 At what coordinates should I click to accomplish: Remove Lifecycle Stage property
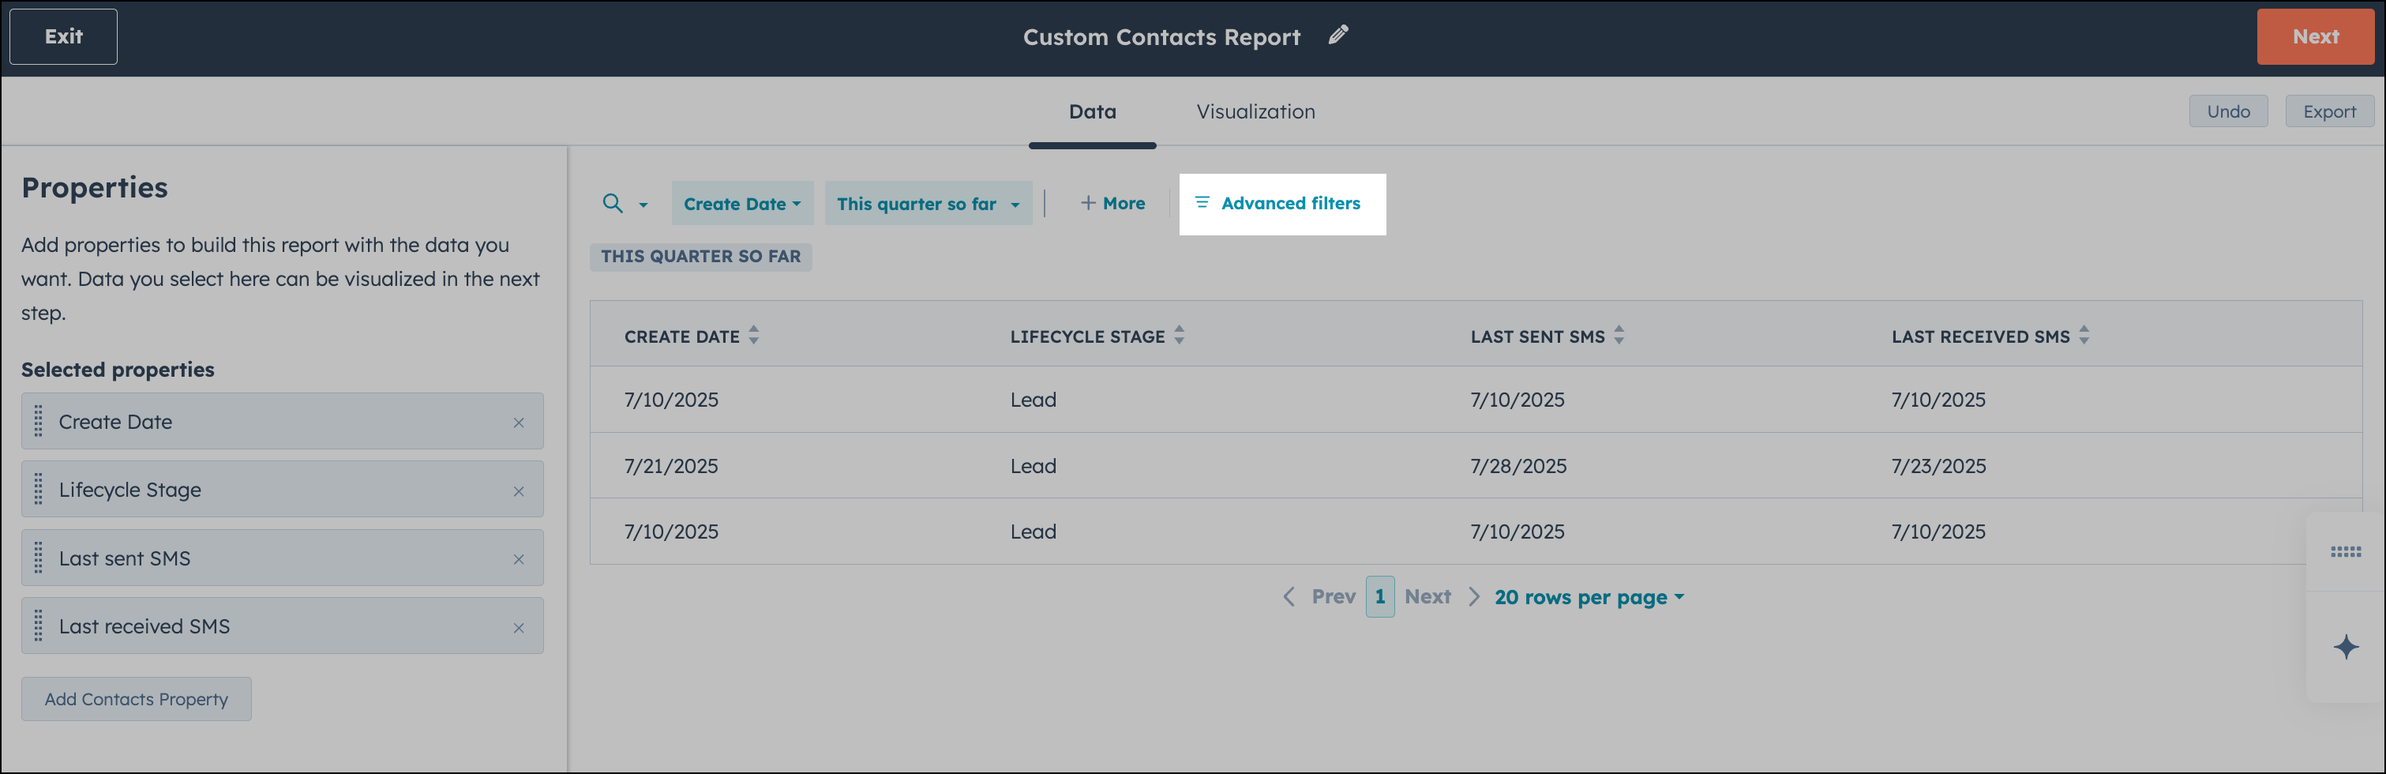(x=519, y=491)
